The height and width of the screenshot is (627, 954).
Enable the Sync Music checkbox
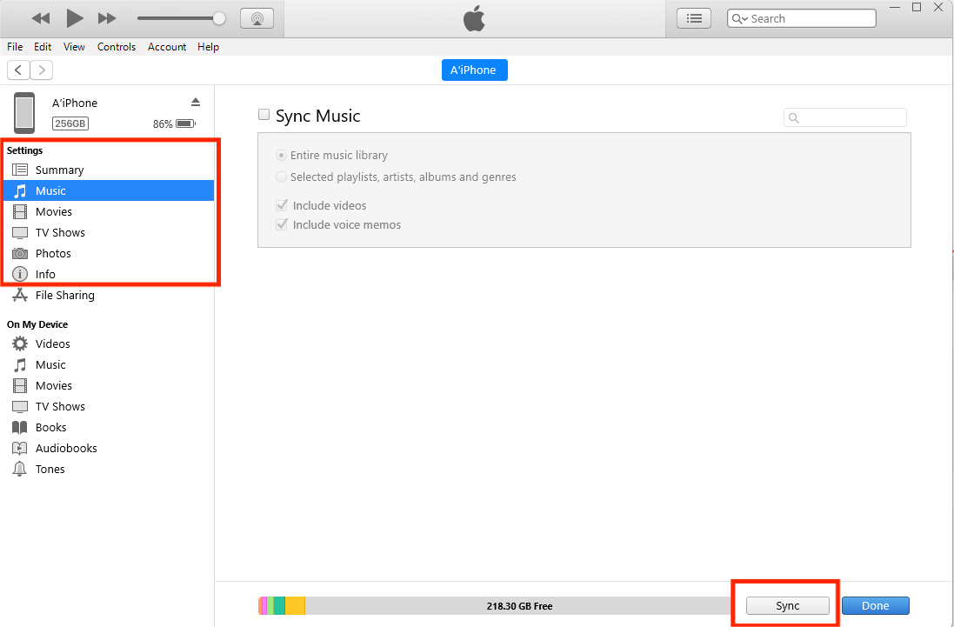(x=264, y=114)
